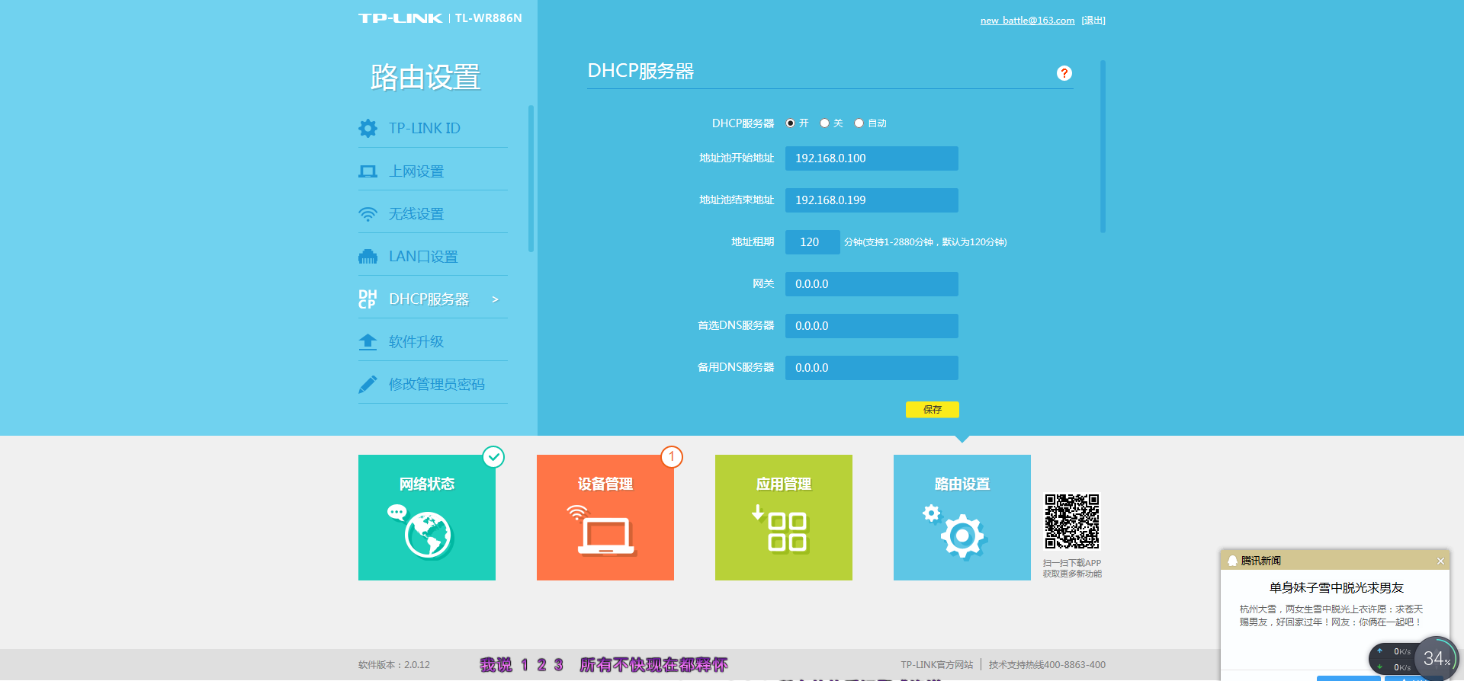Open 软件升级 menu item
Image resolution: width=1464 pixels, height=681 pixels.
coord(433,342)
